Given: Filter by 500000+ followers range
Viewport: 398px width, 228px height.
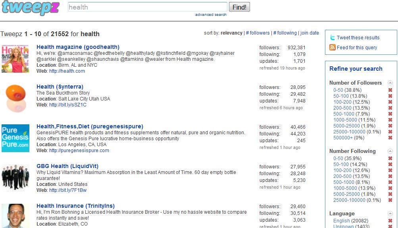Looking at the screenshot, I should tap(343, 138).
